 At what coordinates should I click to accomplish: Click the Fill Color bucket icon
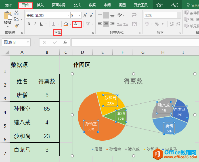tap(66, 24)
